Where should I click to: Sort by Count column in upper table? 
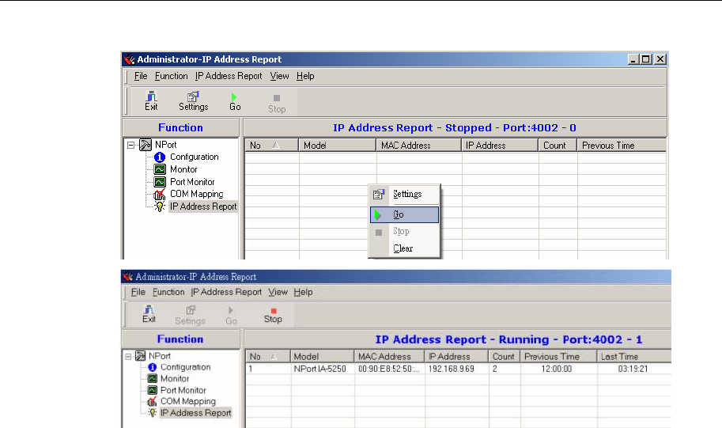pos(558,146)
